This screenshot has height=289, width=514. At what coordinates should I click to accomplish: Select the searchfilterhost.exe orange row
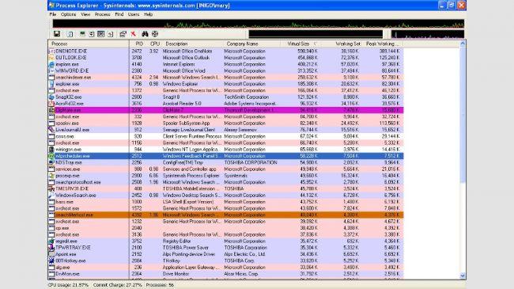(x=226, y=215)
